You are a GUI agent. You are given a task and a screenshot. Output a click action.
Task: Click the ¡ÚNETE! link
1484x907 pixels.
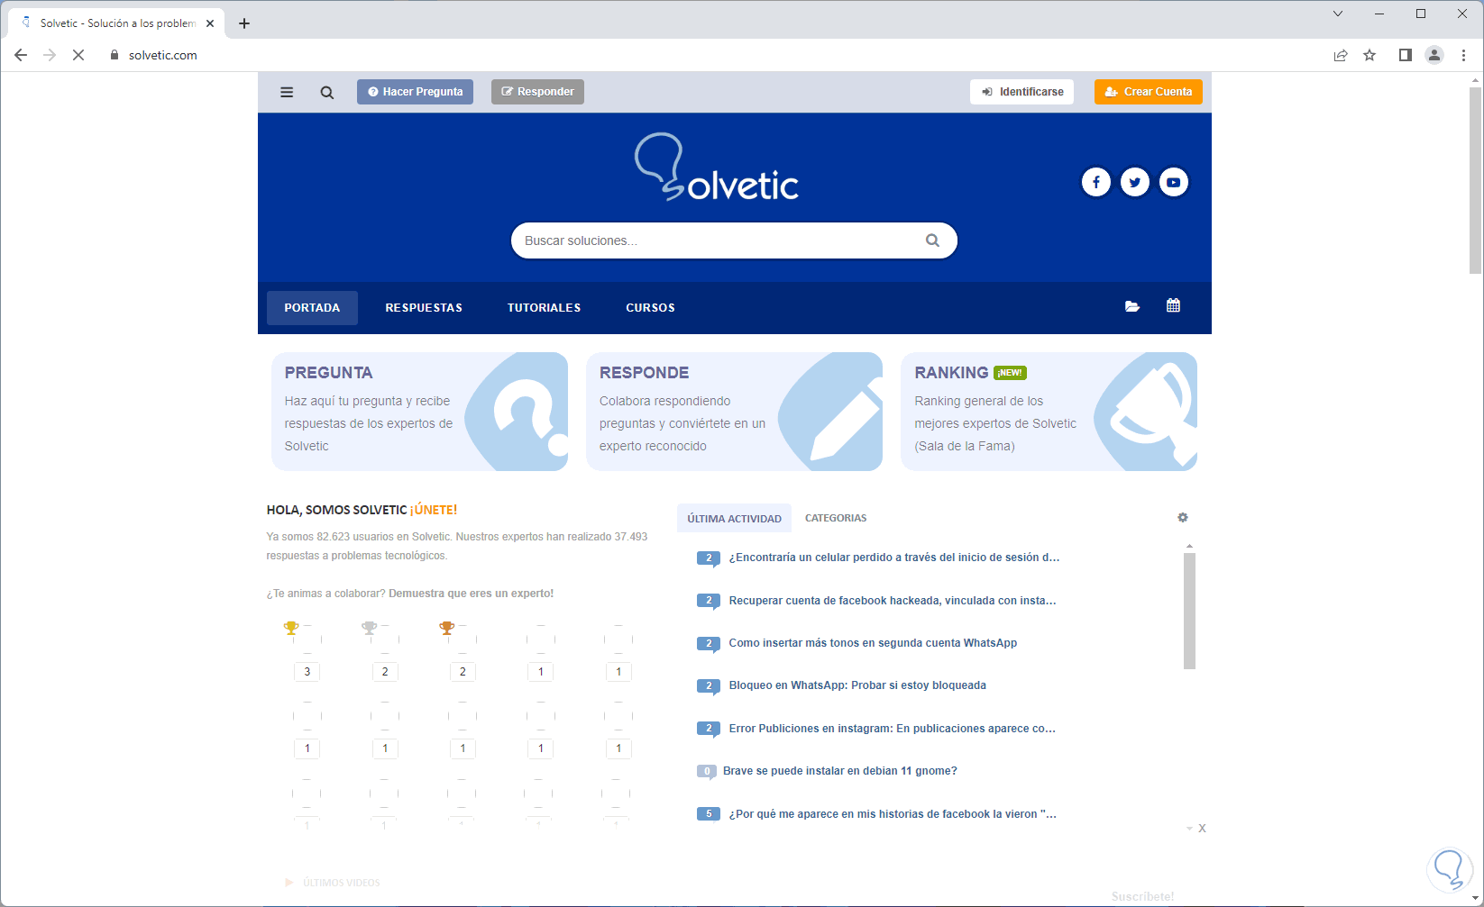pyautogui.click(x=434, y=510)
